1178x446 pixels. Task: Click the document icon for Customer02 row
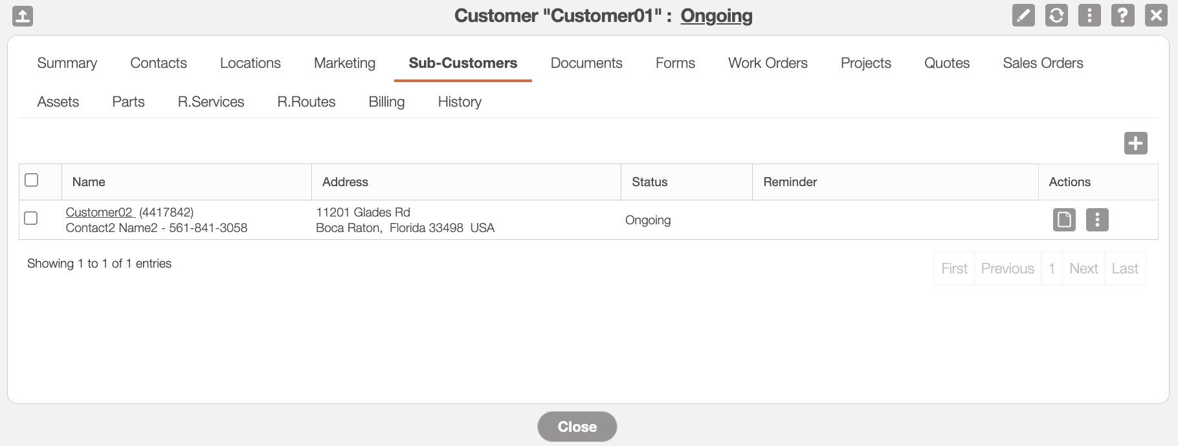coord(1064,220)
